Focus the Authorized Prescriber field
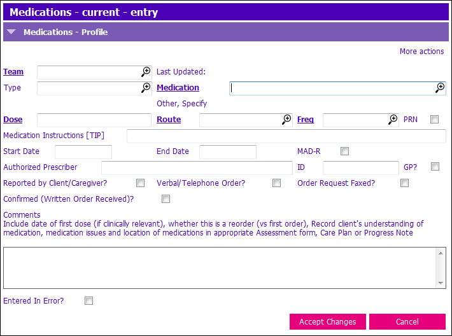452x336 pixels. (197, 168)
